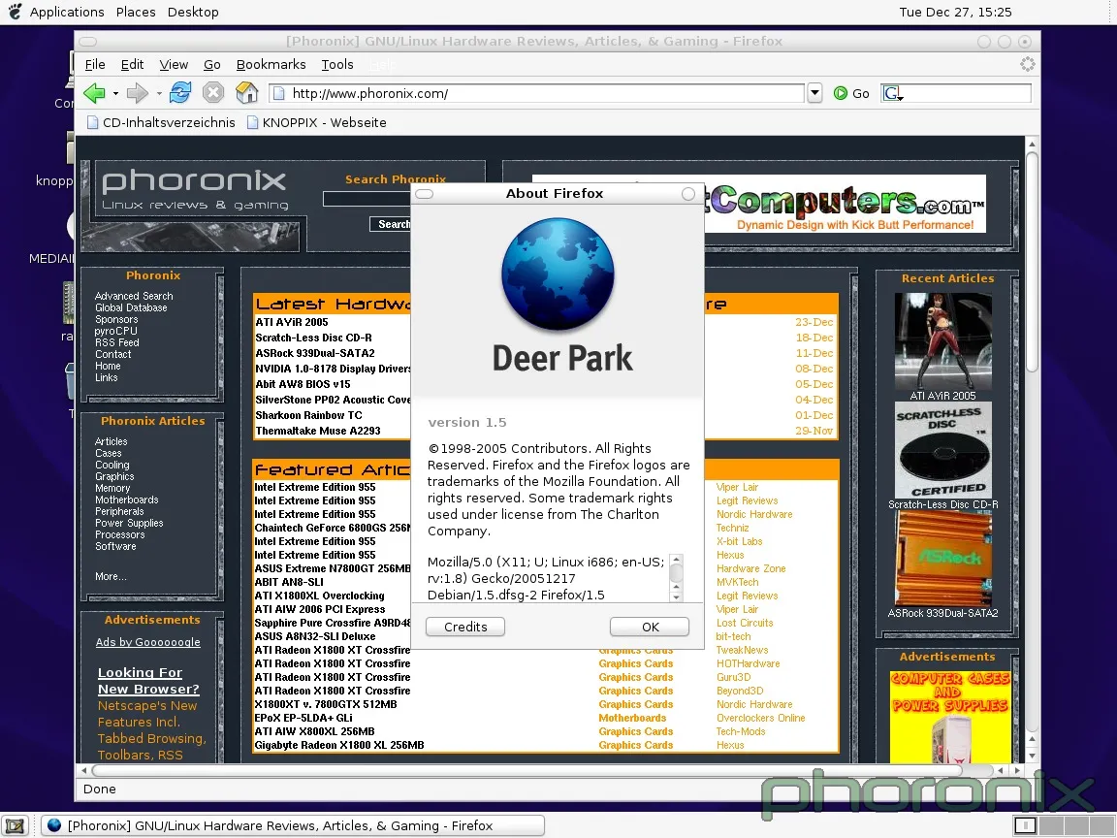Expand the URL bar history dropdown
Screen dimensions: 1117x838
click(814, 93)
